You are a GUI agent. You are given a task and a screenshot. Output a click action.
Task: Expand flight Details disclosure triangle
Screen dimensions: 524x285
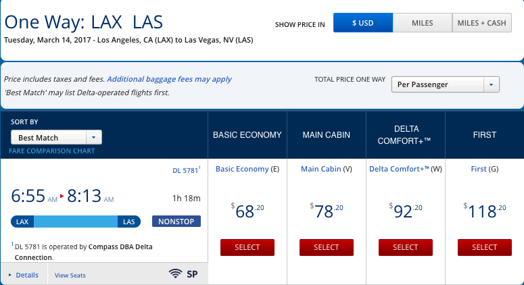point(10,275)
